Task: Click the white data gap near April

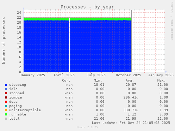Action: pyautogui.click(x=69, y=45)
